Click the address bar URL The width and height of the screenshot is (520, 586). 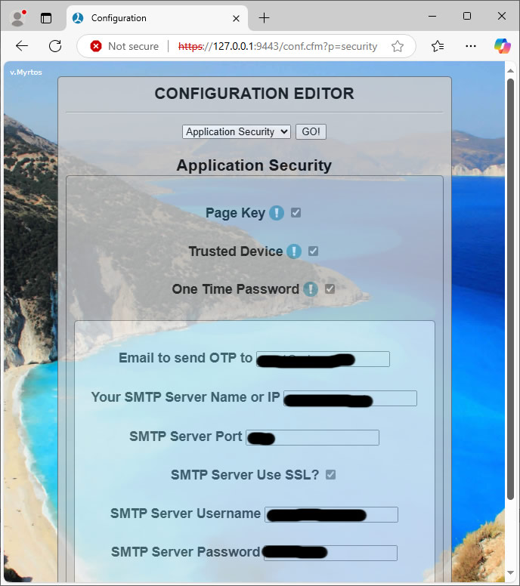tap(277, 46)
